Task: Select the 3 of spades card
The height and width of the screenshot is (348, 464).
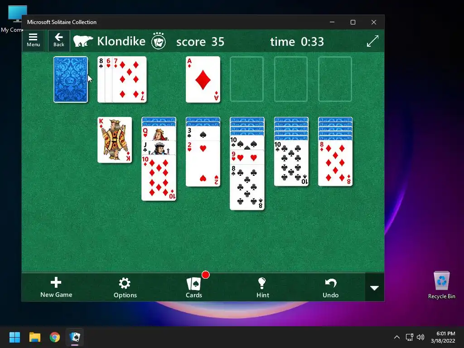Action: (x=203, y=134)
